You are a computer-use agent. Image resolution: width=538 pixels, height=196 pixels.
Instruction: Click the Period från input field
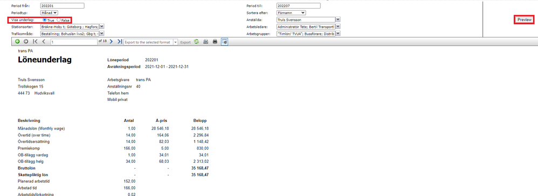point(62,6)
